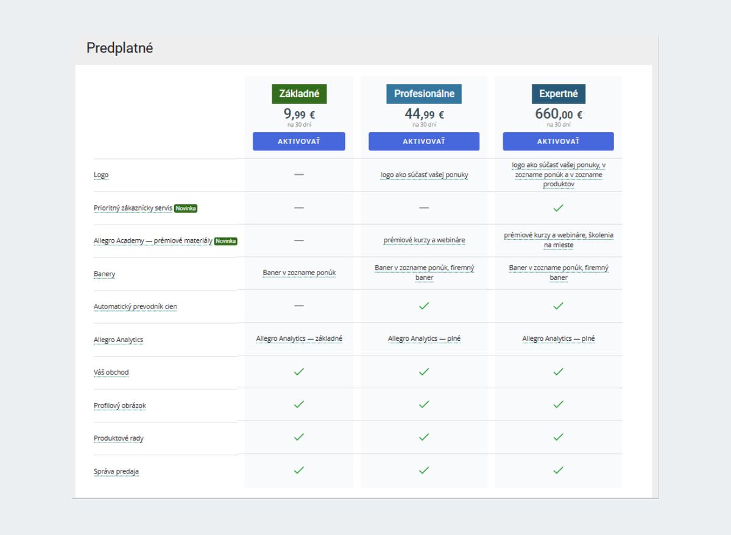Image resolution: width=731 pixels, height=535 pixels.
Task: Click Expertné checkmark for Prioritný zákaznícky servis
Action: pos(558,208)
